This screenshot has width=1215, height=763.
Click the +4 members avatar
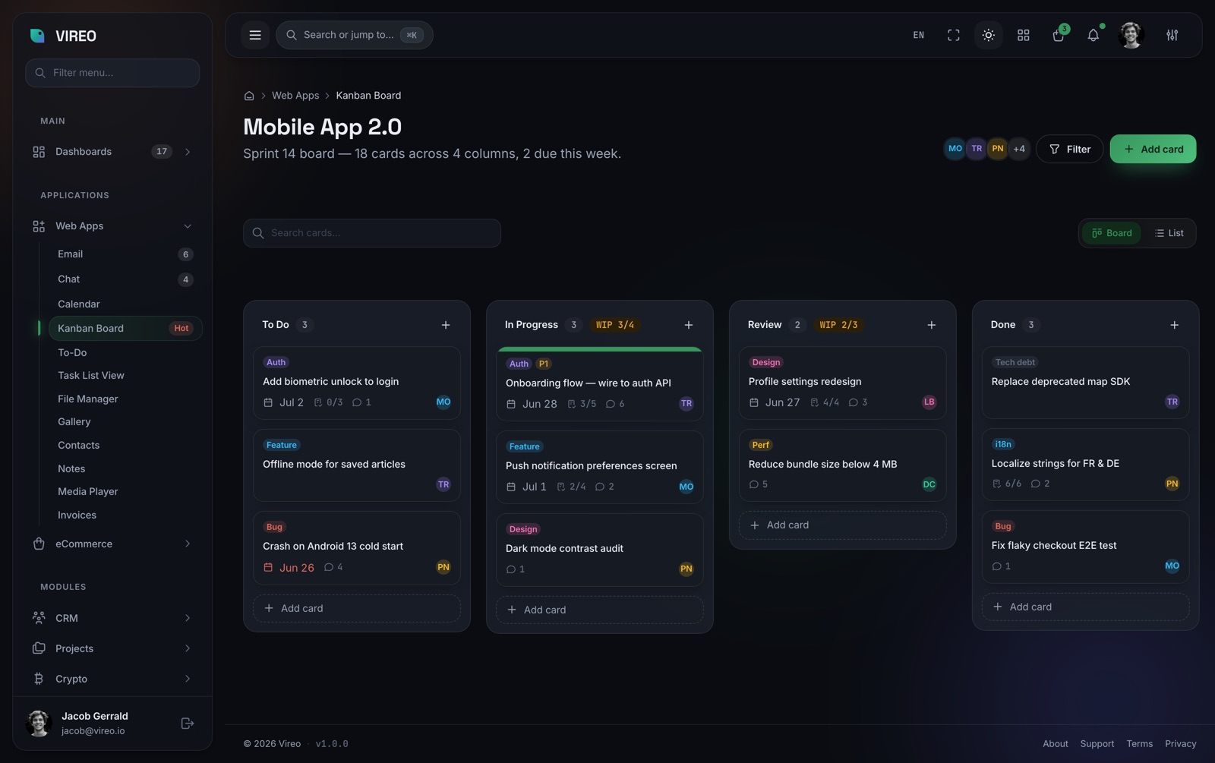tap(1019, 149)
